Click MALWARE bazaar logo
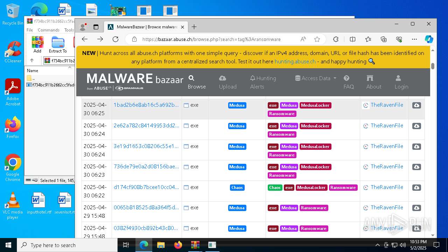The image size is (448, 252). (135, 82)
